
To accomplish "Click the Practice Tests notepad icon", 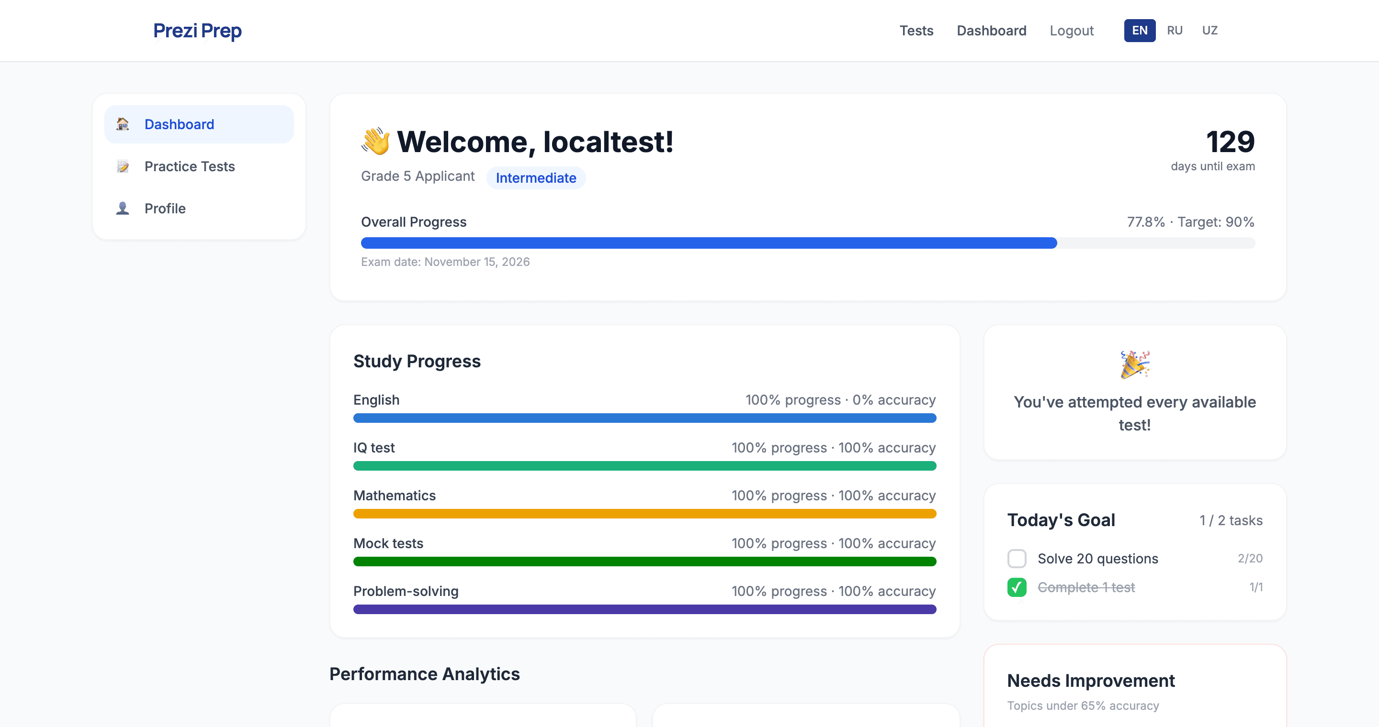I will coord(123,166).
